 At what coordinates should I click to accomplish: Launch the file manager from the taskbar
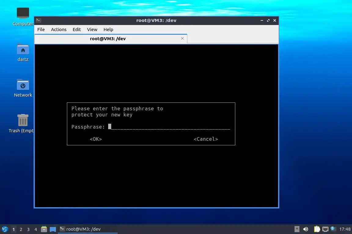(44, 229)
